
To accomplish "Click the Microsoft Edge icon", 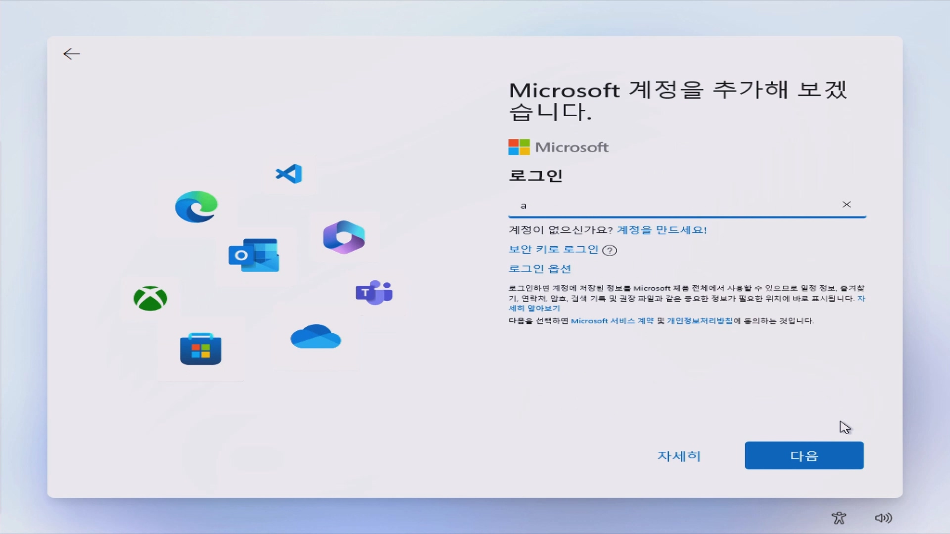I will [196, 207].
